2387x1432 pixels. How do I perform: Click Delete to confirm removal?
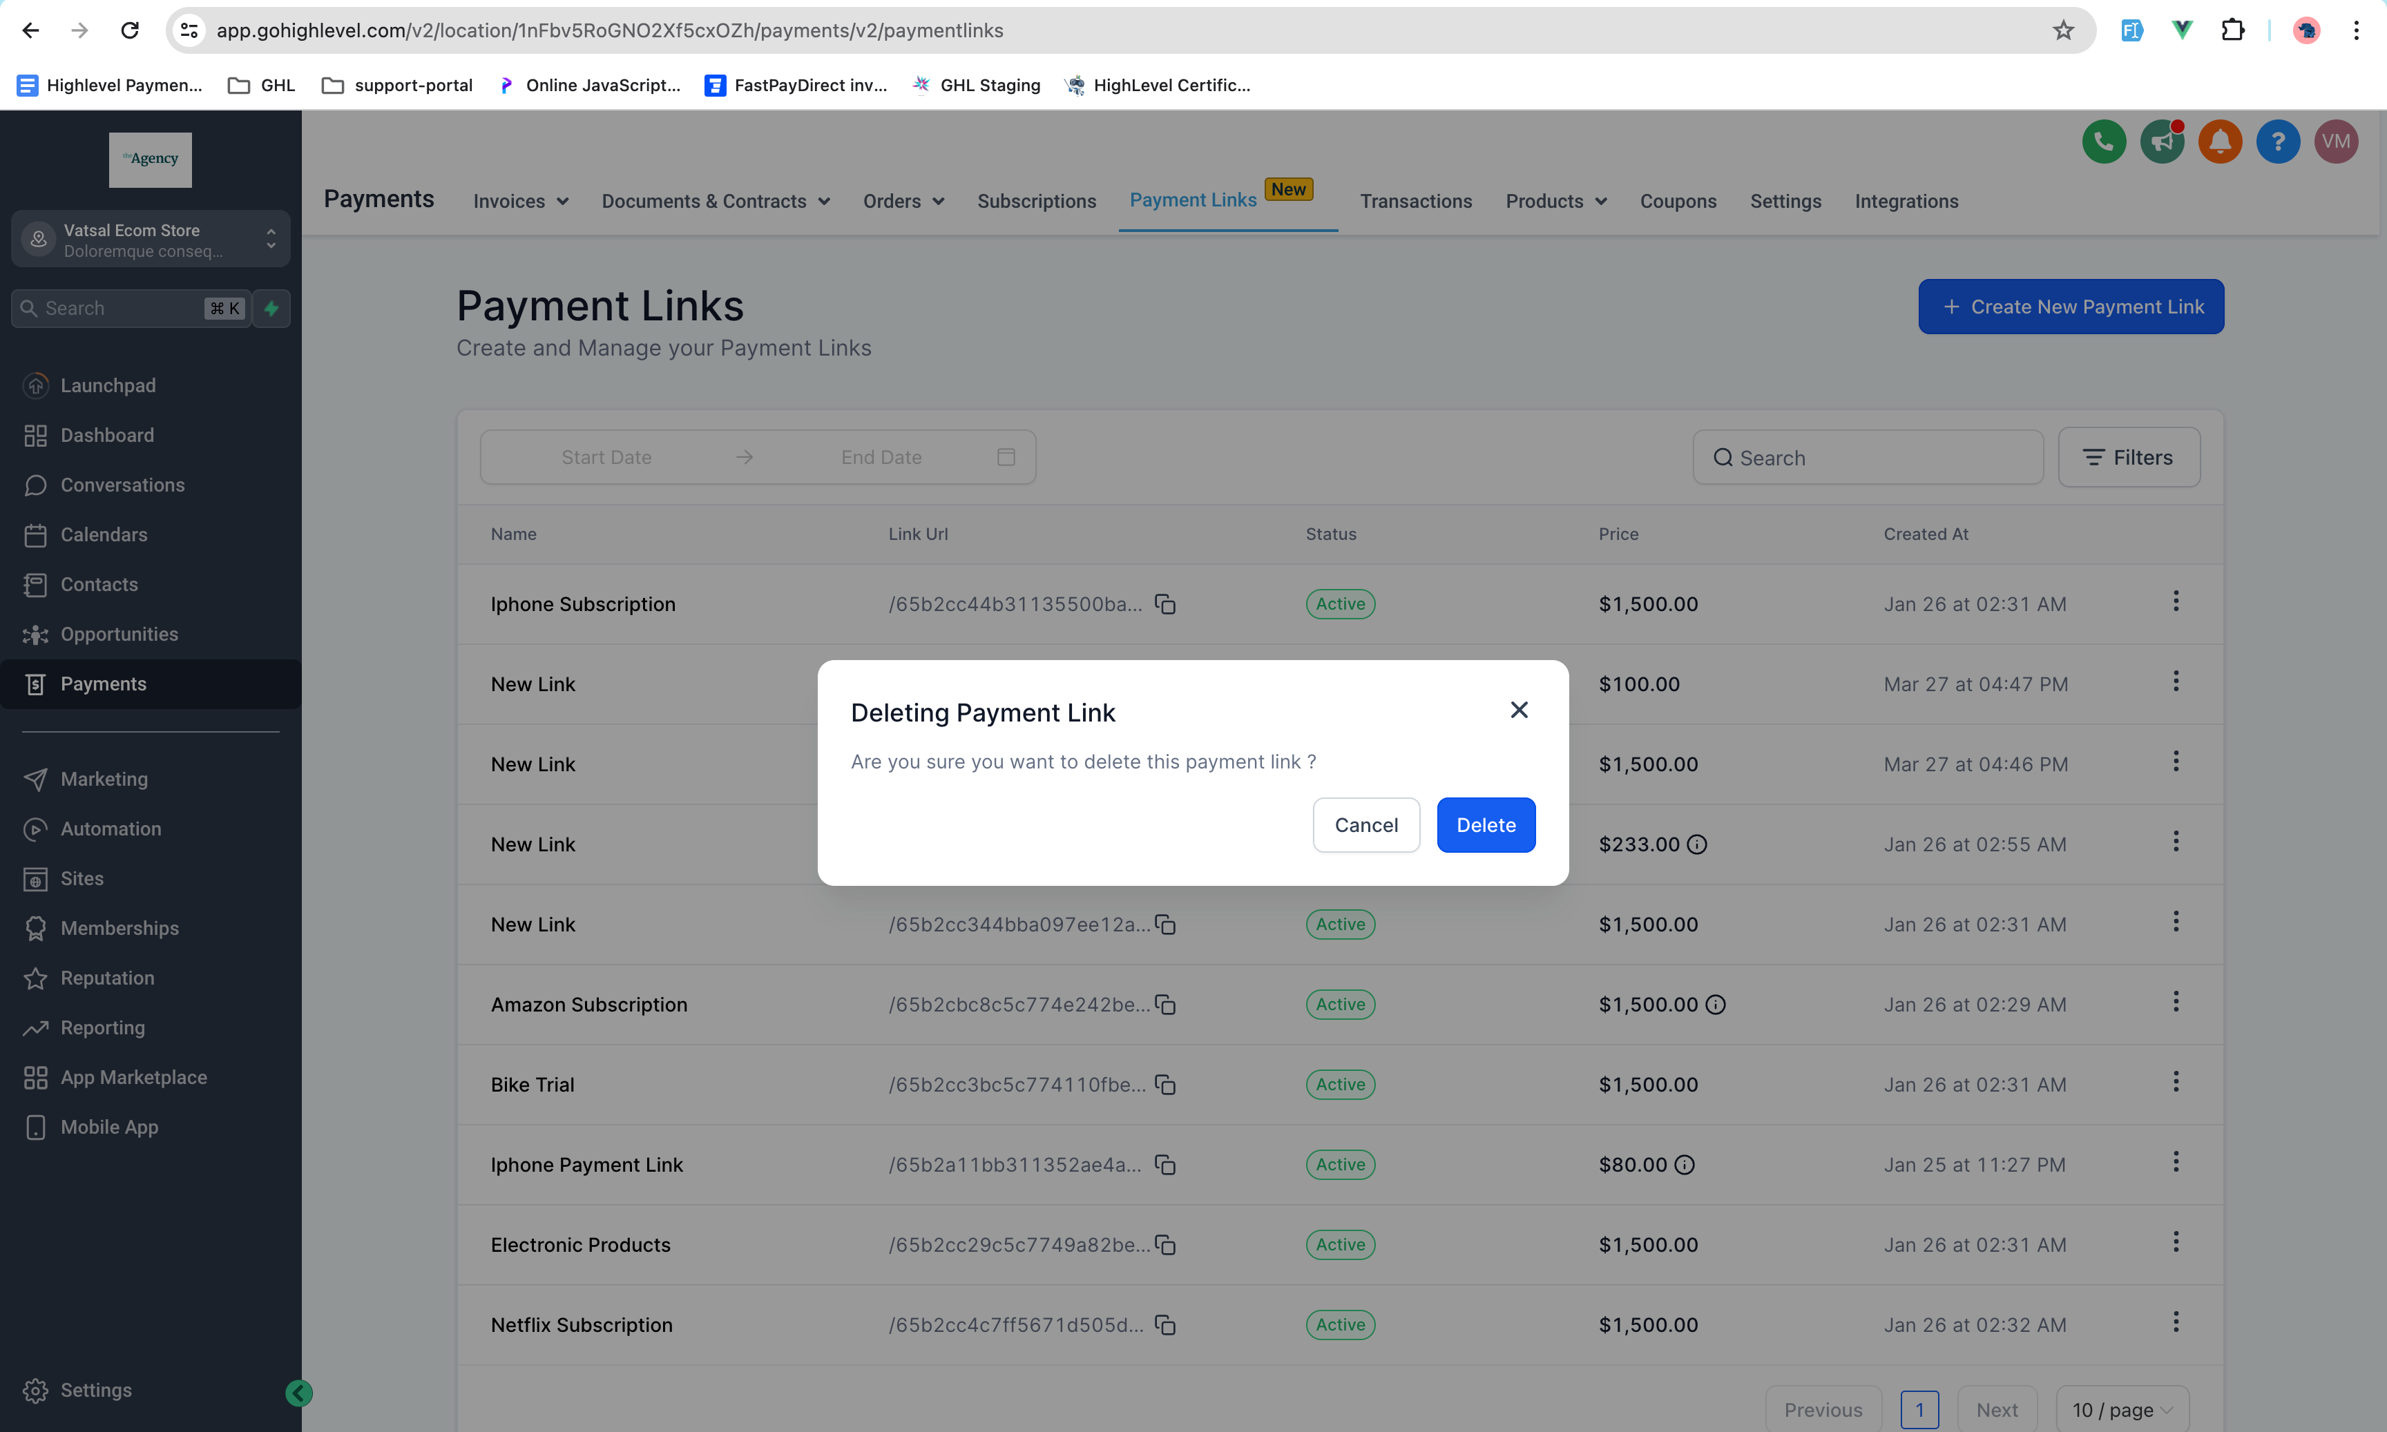1486,825
